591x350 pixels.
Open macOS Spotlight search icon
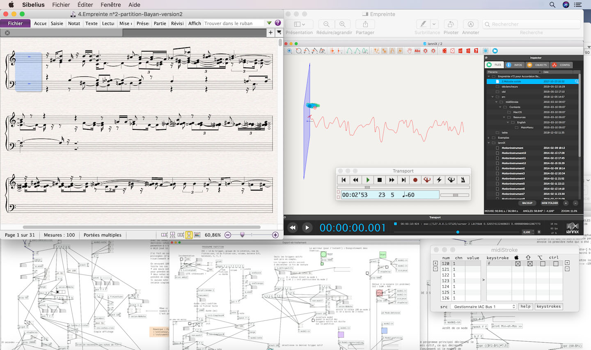[x=552, y=5]
